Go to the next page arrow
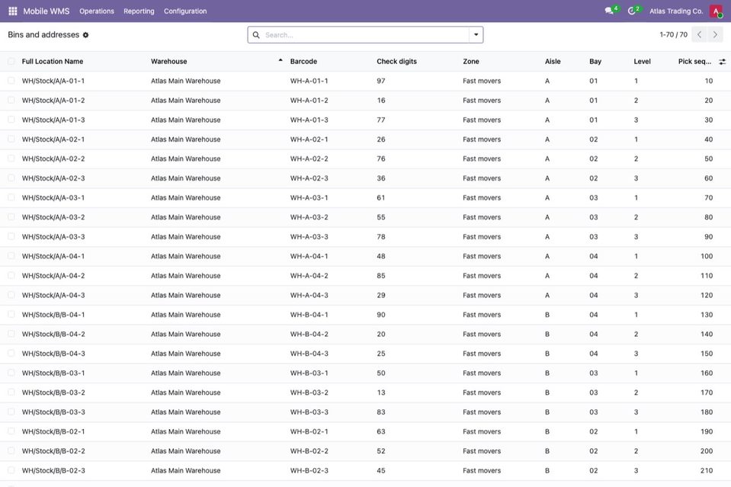731x487 pixels. tap(715, 34)
